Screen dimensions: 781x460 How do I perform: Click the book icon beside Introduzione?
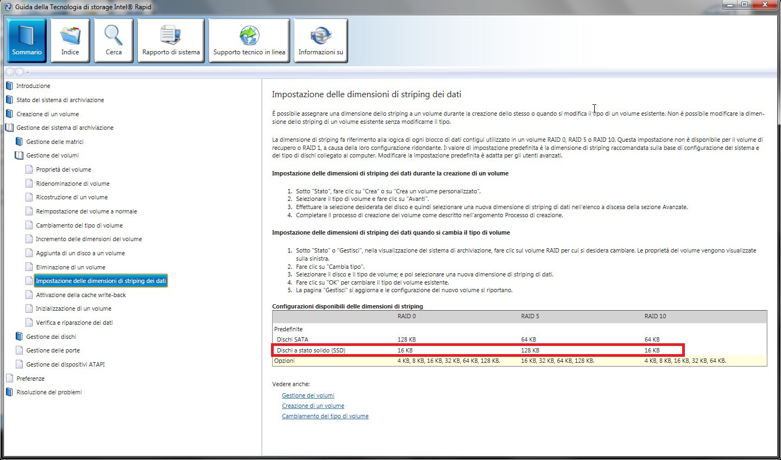[x=9, y=86]
